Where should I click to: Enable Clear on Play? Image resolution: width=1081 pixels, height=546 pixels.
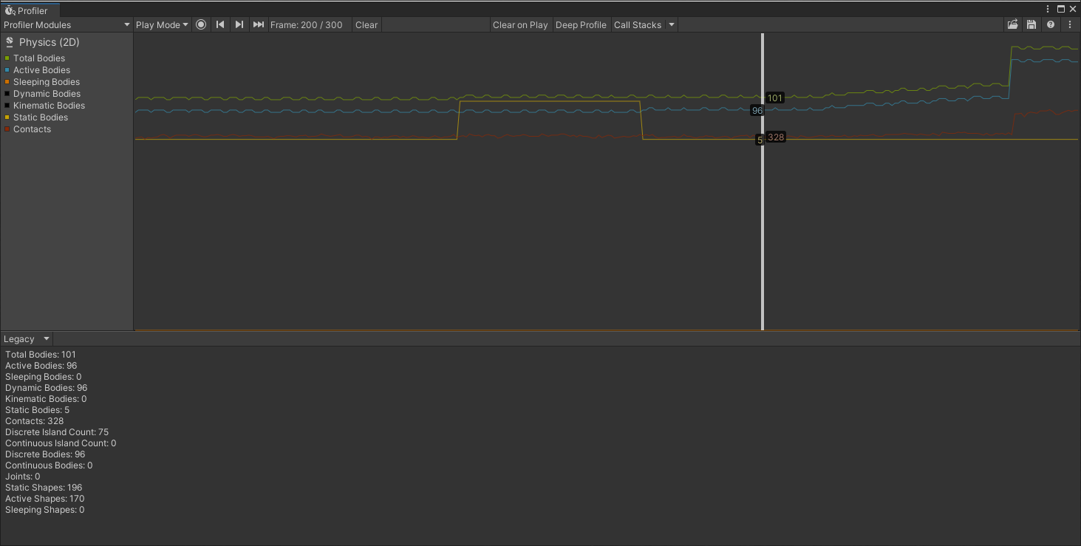click(x=520, y=24)
